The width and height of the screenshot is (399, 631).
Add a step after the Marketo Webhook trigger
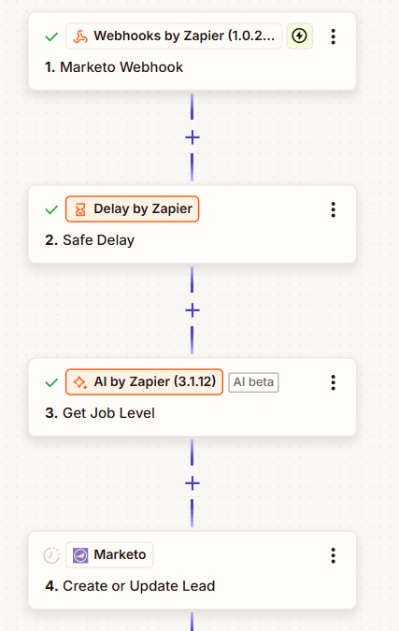[x=192, y=137]
